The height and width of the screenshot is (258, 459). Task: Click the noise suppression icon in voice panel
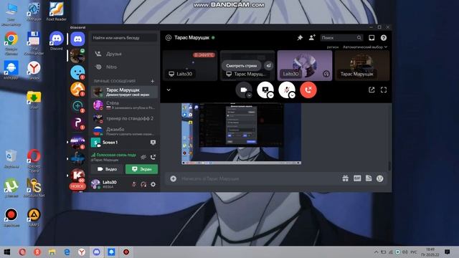pos(143,157)
